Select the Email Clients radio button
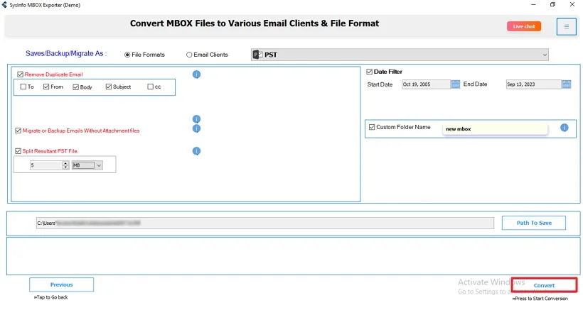The width and height of the screenshot is (583, 310). 189,55
